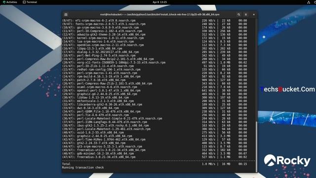
Task: Select the rpm-build-4.16 line
Action: (x=155, y=77)
